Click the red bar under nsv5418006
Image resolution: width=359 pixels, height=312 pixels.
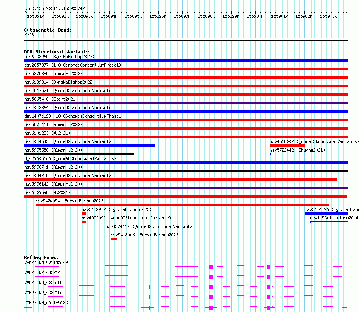pyautogui.click(x=114, y=239)
